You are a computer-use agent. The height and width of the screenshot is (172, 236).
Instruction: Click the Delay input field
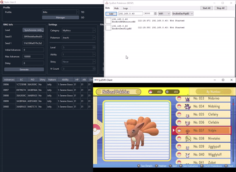33,63
